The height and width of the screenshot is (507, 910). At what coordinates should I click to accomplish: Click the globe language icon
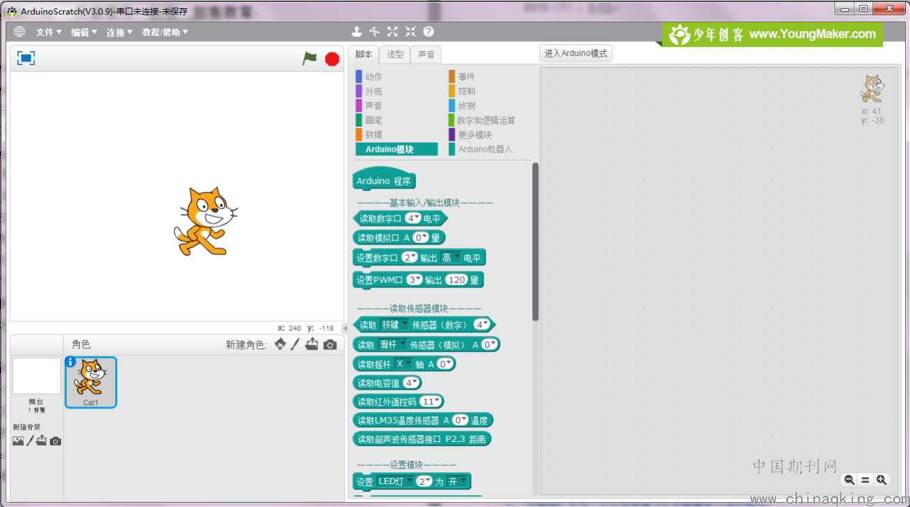tap(19, 32)
